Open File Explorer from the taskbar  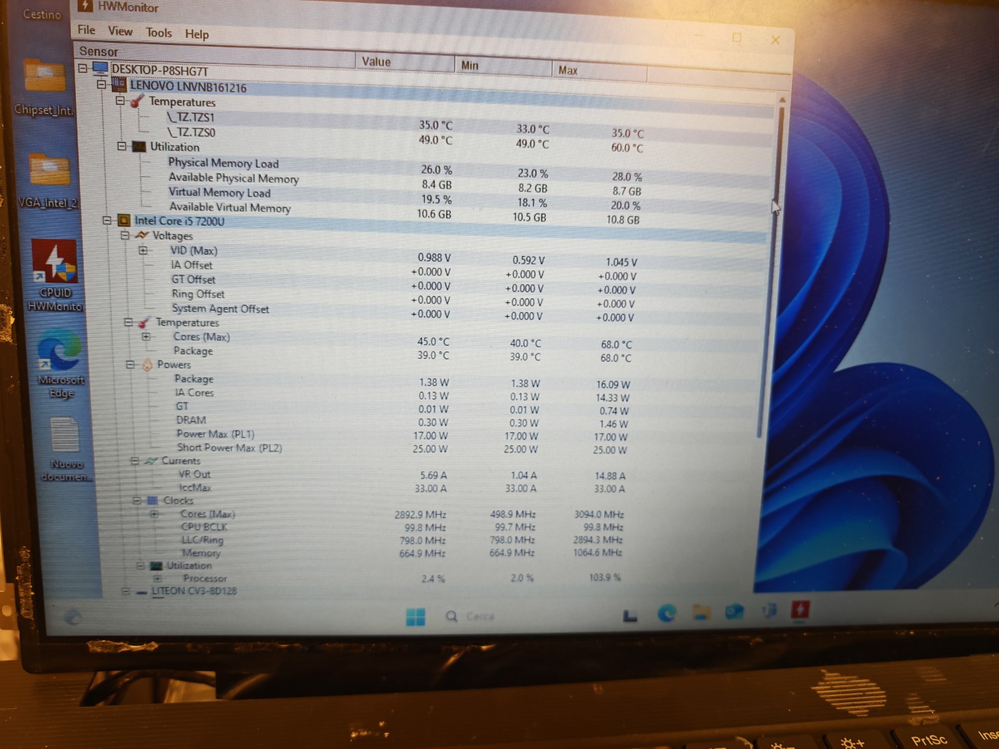(x=701, y=612)
